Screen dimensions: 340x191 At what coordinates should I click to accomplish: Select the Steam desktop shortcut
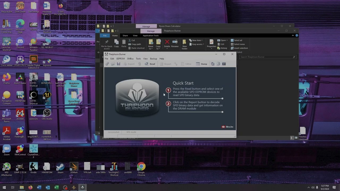tap(60, 168)
